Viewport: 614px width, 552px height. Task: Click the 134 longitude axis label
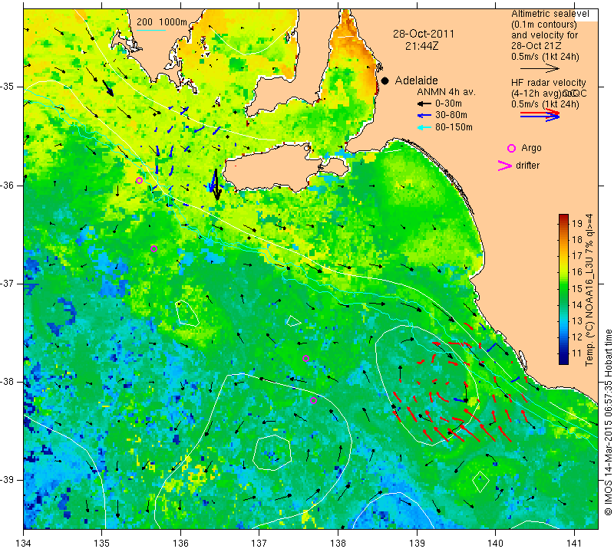pyautogui.click(x=24, y=543)
